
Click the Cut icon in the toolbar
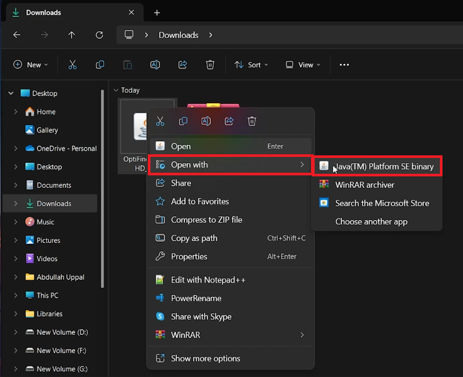click(x=73, y=65)
